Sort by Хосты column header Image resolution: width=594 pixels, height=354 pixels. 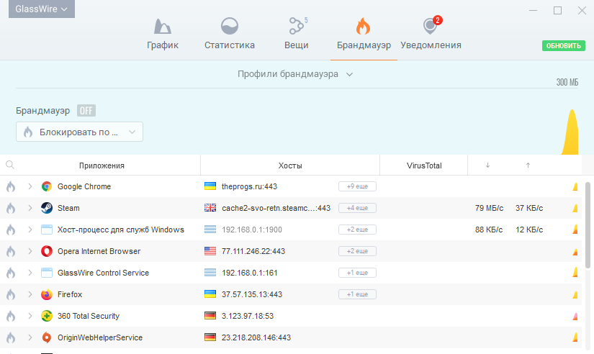(x=290, y=165)
